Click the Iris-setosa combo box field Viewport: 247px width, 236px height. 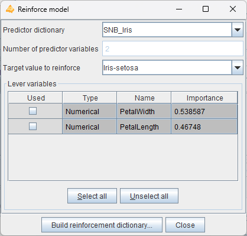(x=167, y=67)
